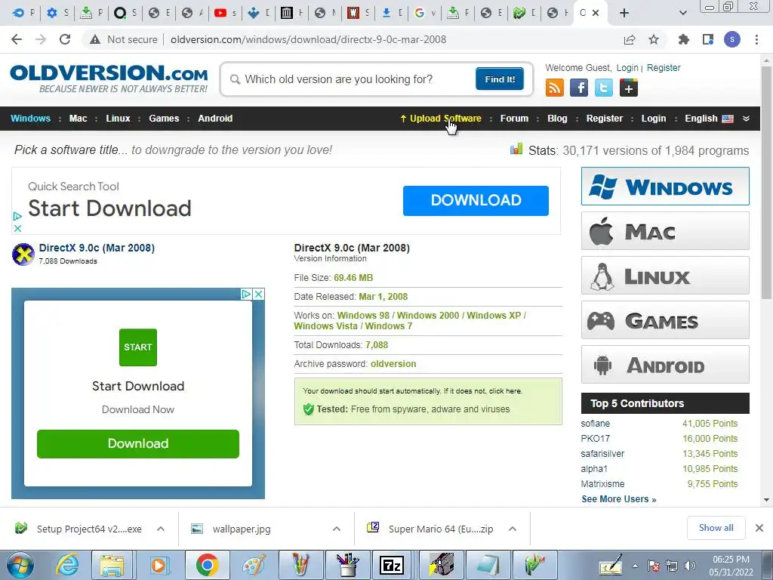Expand Setup Project64 download options

(161, 529)
